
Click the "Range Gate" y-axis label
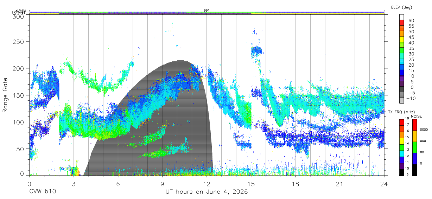pyautogui.click(x=5, y=95)
